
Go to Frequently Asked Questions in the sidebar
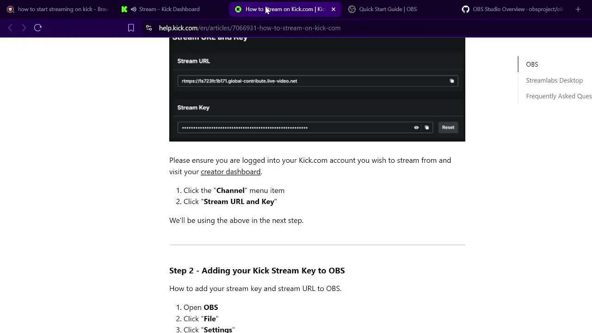(x=558, y=96)
